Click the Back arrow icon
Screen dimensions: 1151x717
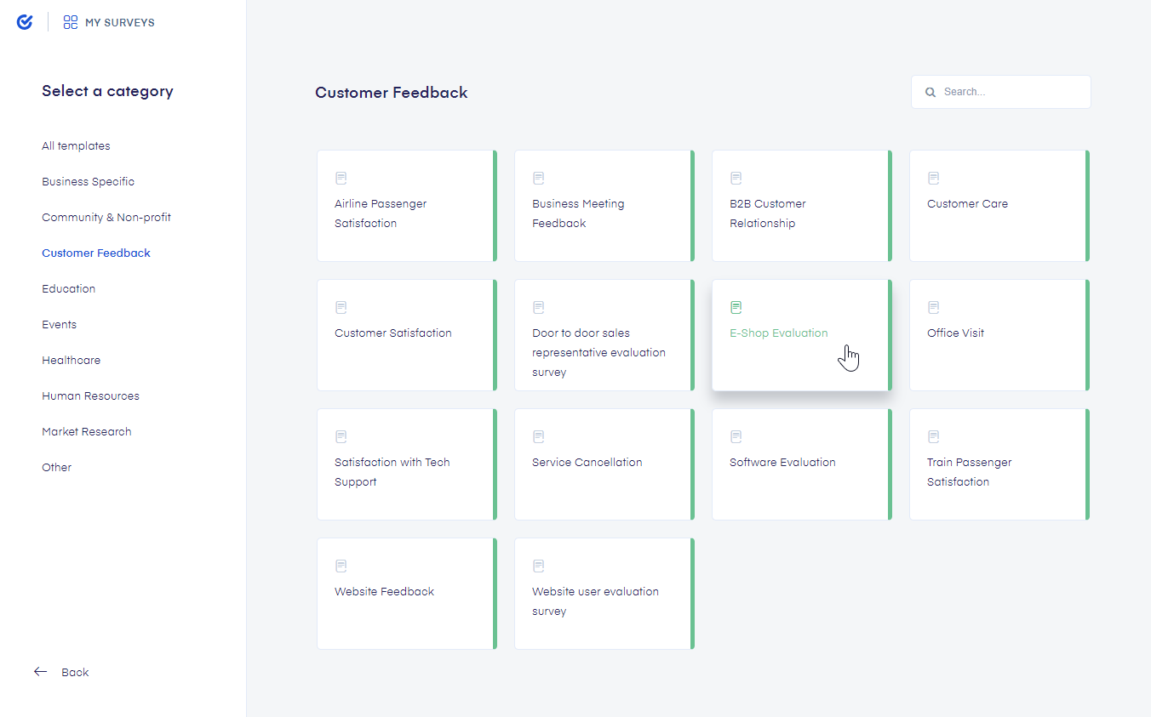pyautogui.click(x=40, y=672)
